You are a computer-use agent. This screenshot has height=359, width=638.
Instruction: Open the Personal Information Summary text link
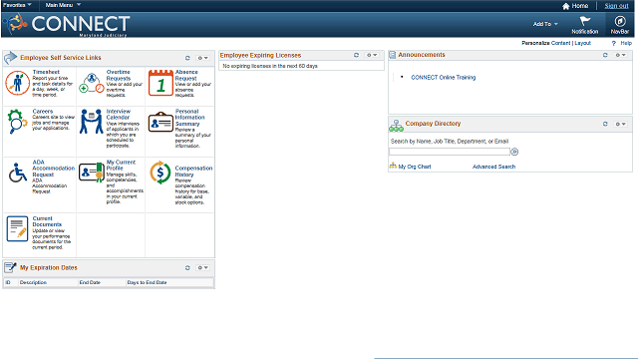(189, 118)
